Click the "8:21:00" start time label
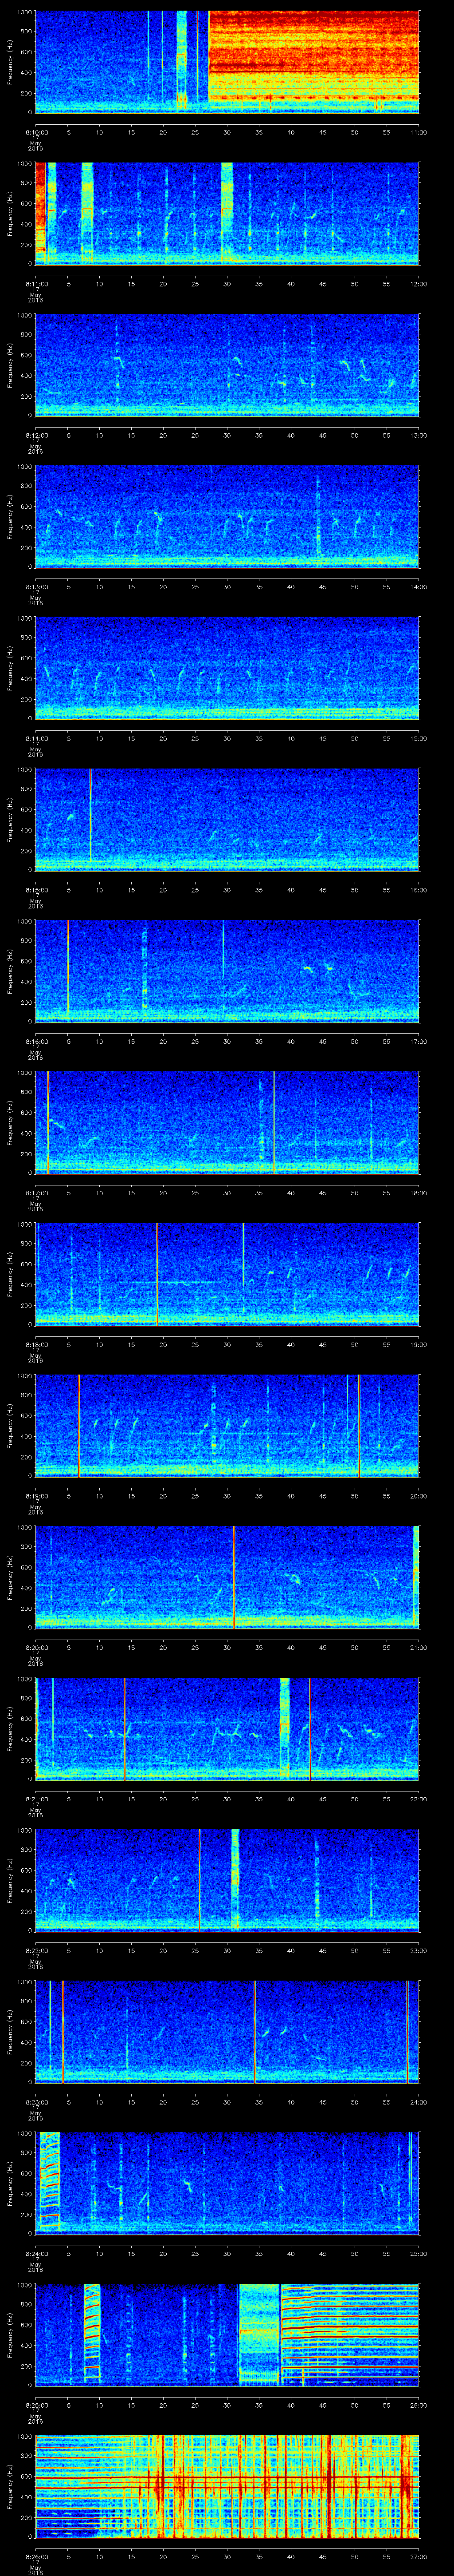The width and height of the screenshot is (454, 2576). pyautogui.click(x=37, y=1799)
